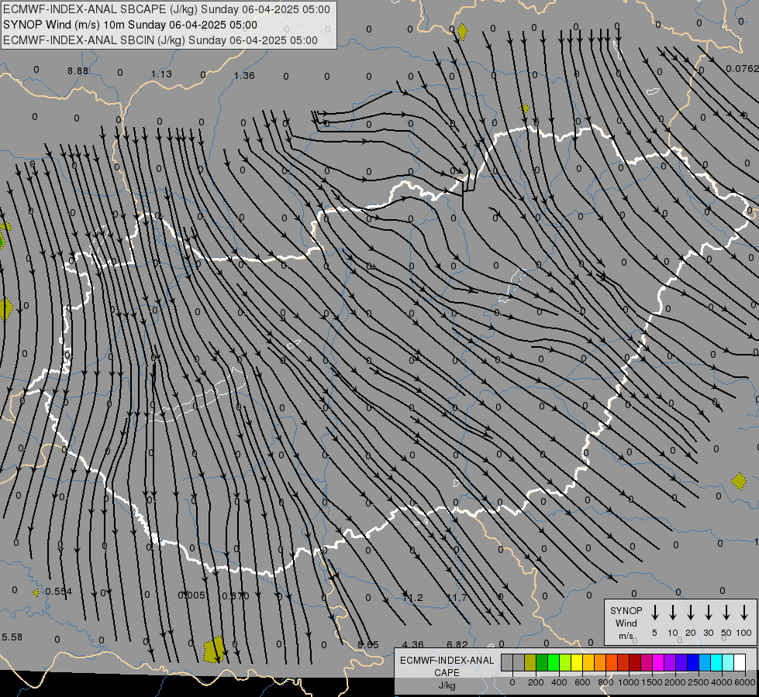
Task: Click the 5 m/s wind arrow in legend
Action: click(x=654, y=613)
